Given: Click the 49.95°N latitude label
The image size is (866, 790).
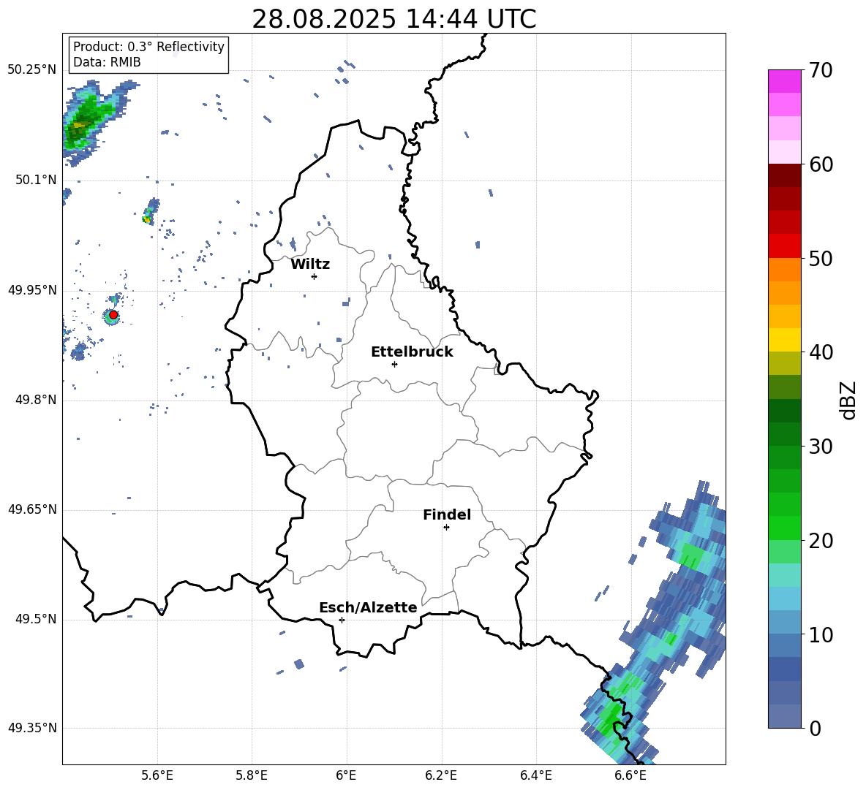Looking at the screenshot, I should pos(32,290).
